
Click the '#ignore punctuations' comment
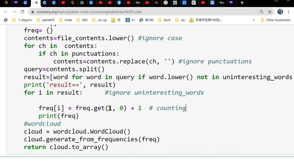coord(215,61)
